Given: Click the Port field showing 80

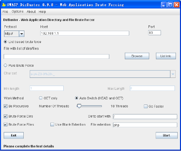Looking at the screenshot, I should 155,33.
